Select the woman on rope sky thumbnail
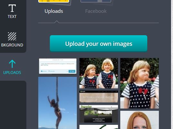 pyautogui.click(x=58, y=103)
